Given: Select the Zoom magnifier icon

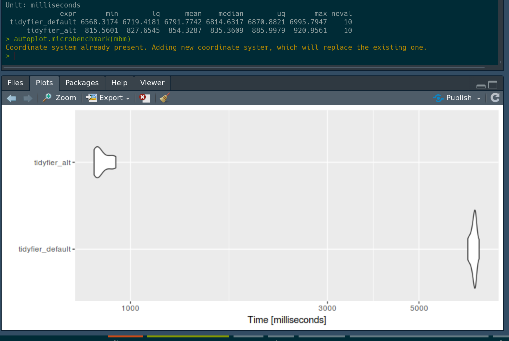Looking at the screenshot, I should [47, 98].
